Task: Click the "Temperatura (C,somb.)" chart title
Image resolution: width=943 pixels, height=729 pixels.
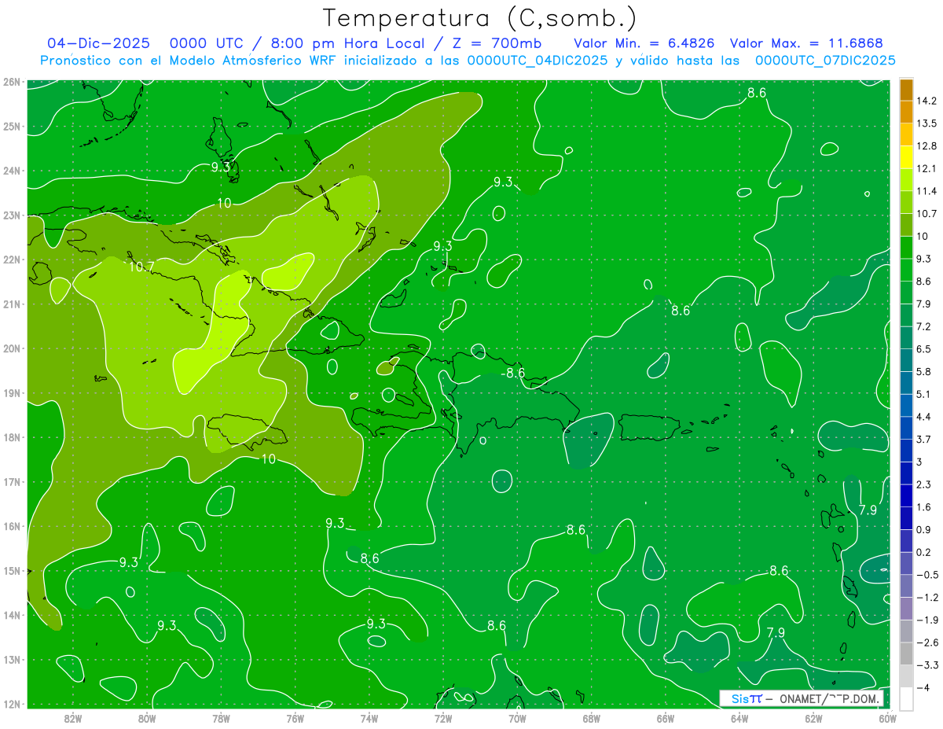Action: 479,19
